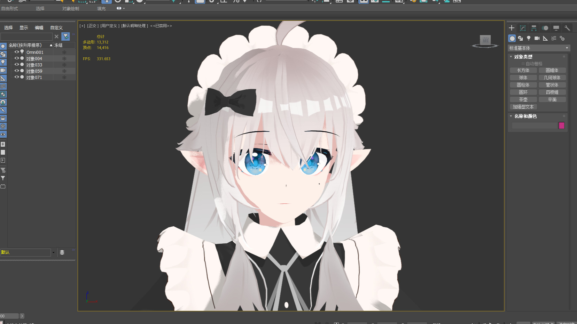
Task: Open the 标准基本体 category dropdown
Action: (x=538, y=48)
